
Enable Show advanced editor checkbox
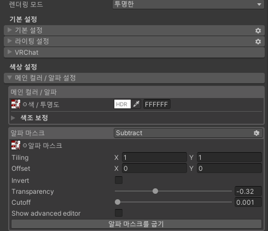[x=118, y=213]
